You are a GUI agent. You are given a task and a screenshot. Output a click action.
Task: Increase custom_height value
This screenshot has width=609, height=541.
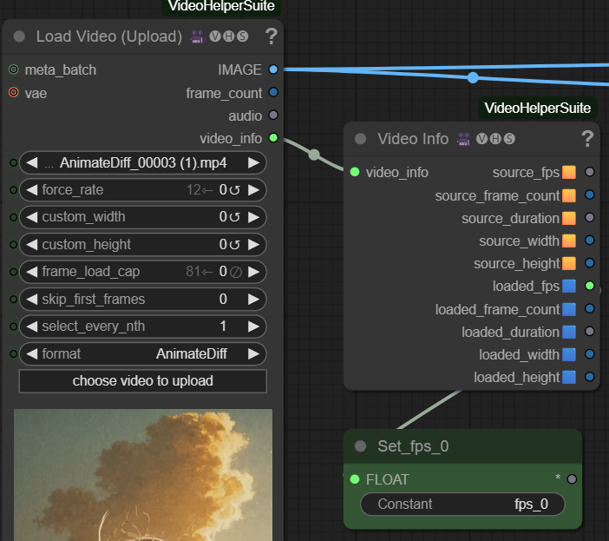(x=253, y=245)
